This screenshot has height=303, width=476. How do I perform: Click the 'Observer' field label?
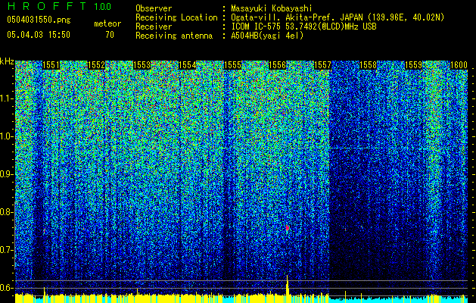point(154,8)
